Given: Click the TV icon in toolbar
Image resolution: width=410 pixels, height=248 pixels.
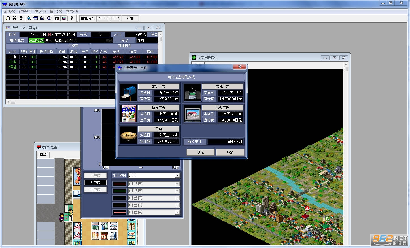Looking at the screenshot, I should pos(42,18).
